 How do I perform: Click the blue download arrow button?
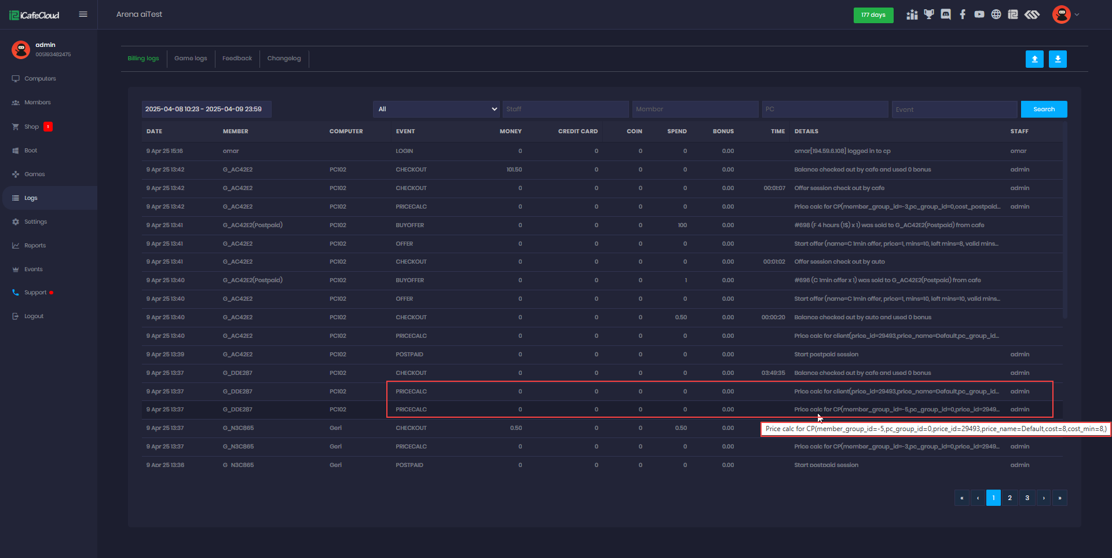tap(1058, 59)
